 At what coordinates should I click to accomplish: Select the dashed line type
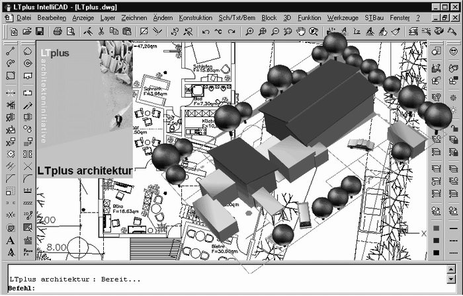click(x=453, y=240)
